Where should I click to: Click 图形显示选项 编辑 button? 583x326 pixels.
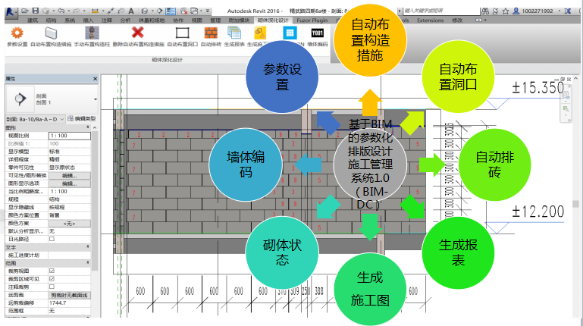[x=70, y=183]
